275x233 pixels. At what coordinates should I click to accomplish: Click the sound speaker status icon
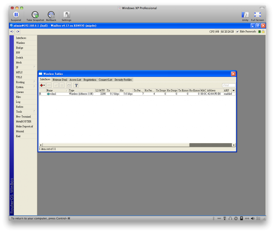click(253, 218)
